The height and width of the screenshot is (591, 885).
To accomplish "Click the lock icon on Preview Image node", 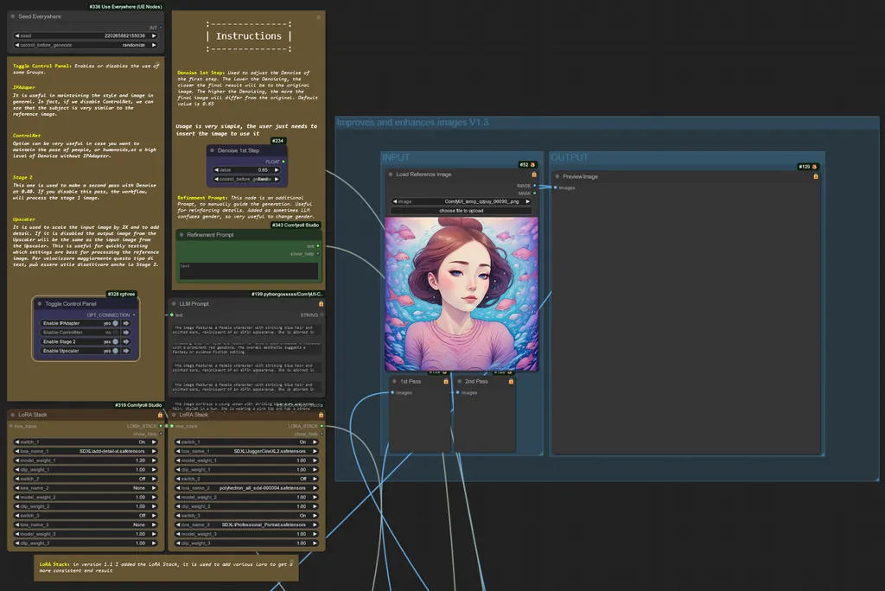I will 816,176.
